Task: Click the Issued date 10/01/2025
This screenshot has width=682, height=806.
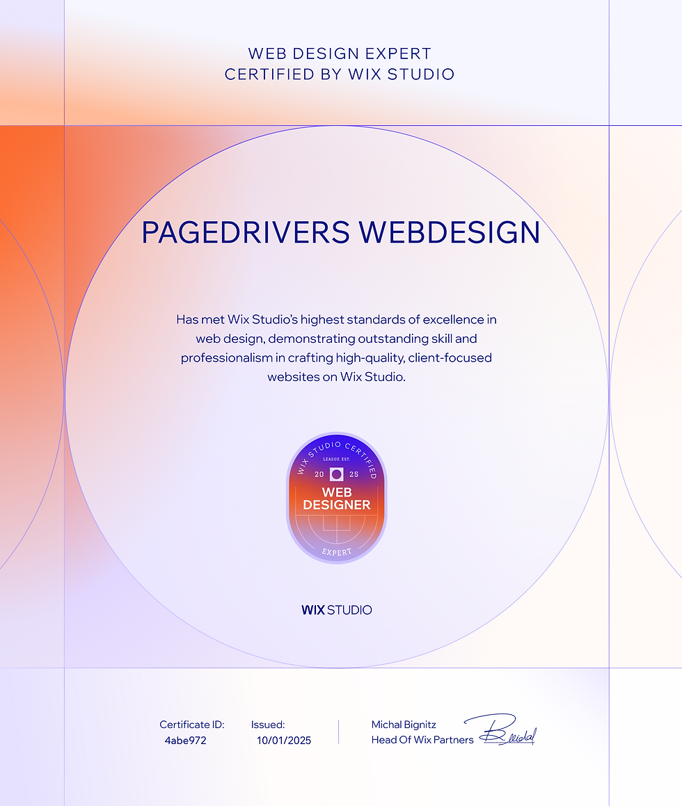Action: [x=283, y=741]
